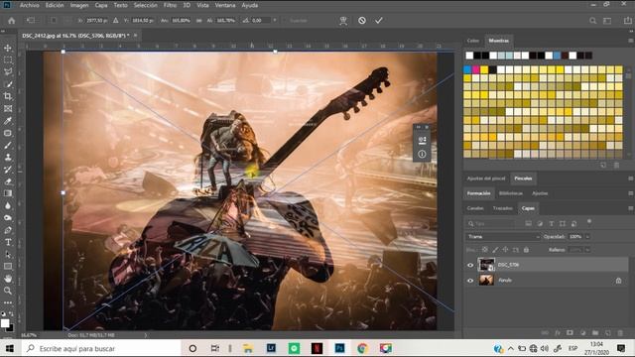Select the Eraser tool

[8, 181]
